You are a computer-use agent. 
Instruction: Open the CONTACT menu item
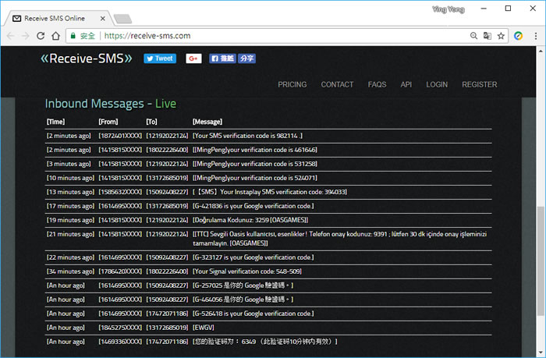(337, 84)
